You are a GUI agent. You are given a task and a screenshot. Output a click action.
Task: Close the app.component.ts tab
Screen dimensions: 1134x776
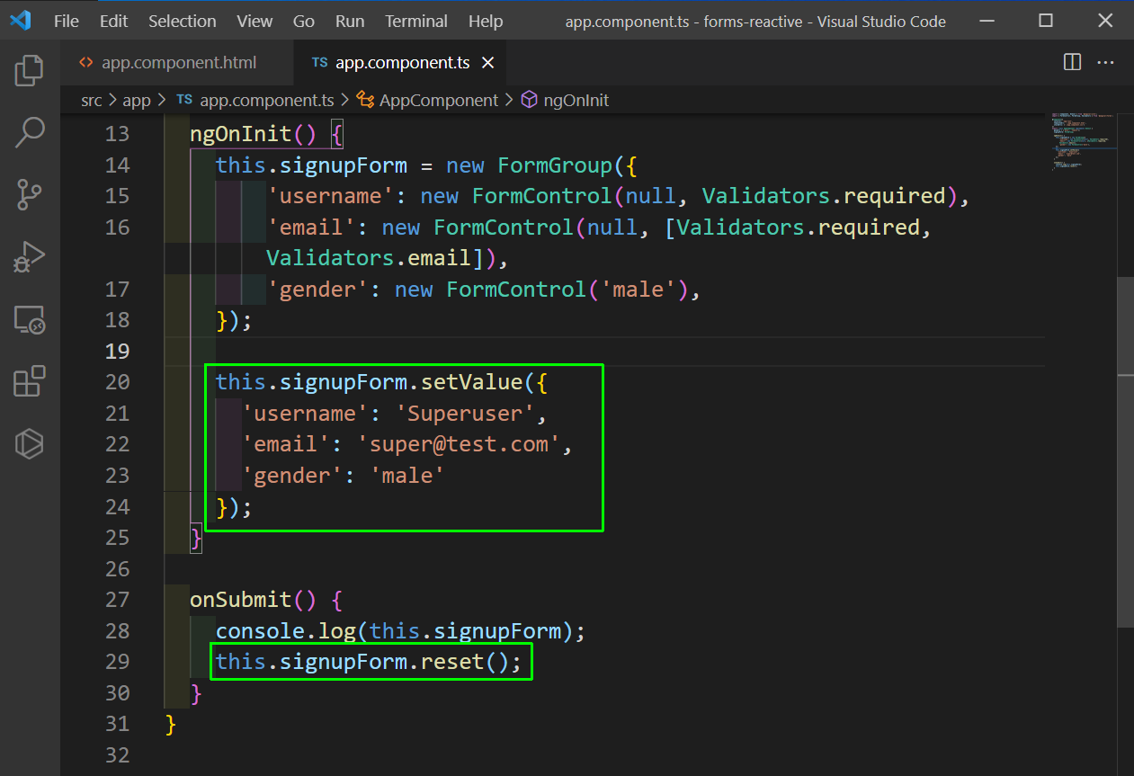(x=488, y=63)
